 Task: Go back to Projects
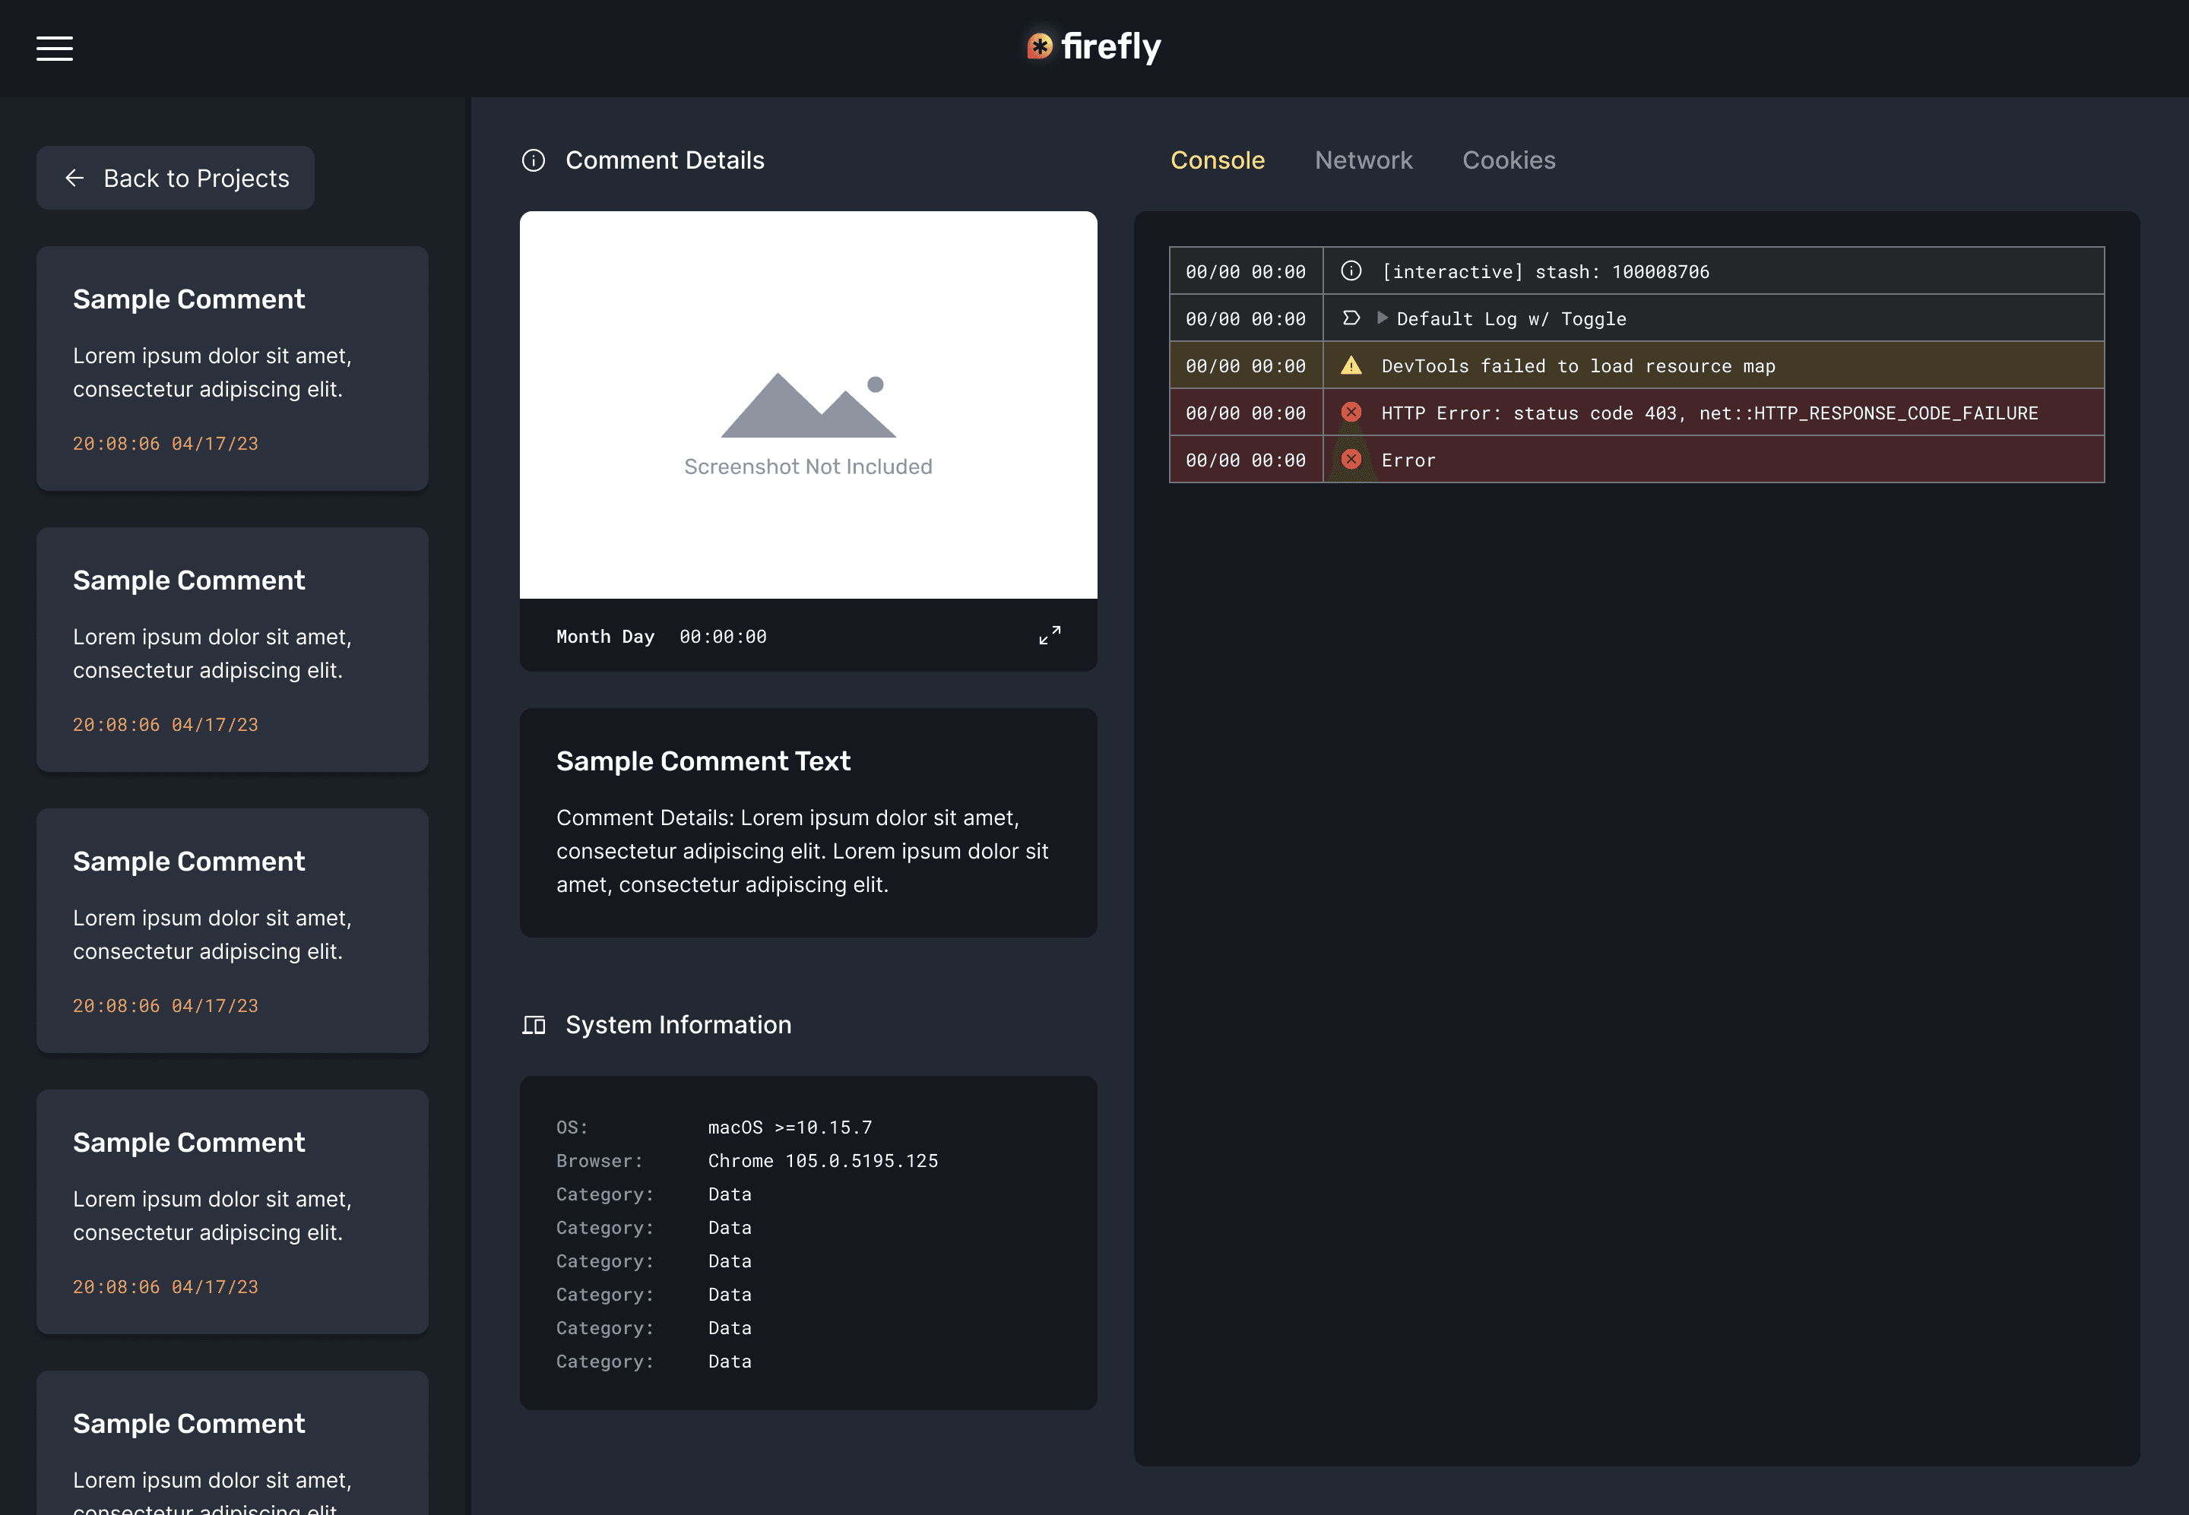click(x=176, y=178)
